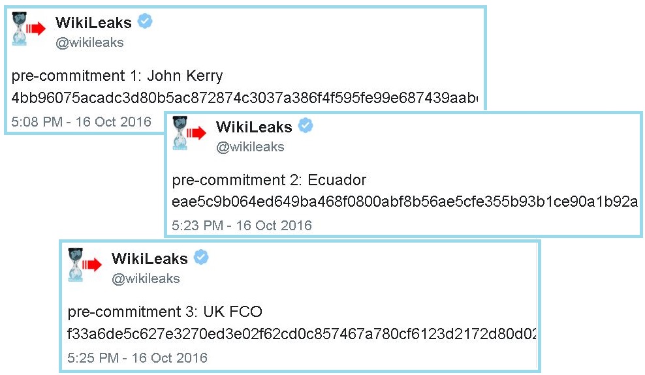The height and width of the screenshot is (375, 645).
Task: Click the "pre-commitment 2: Ecuador" text
Action: coord(269,180)
